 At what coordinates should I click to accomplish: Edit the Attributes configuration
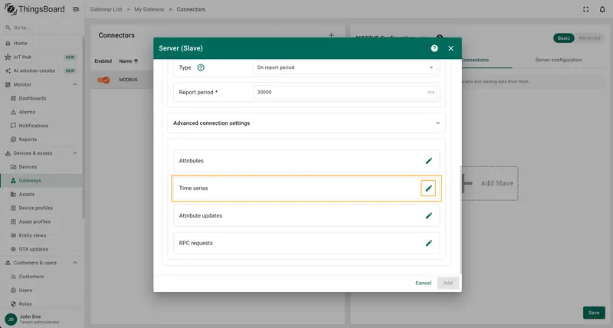[x=428, y=161]
